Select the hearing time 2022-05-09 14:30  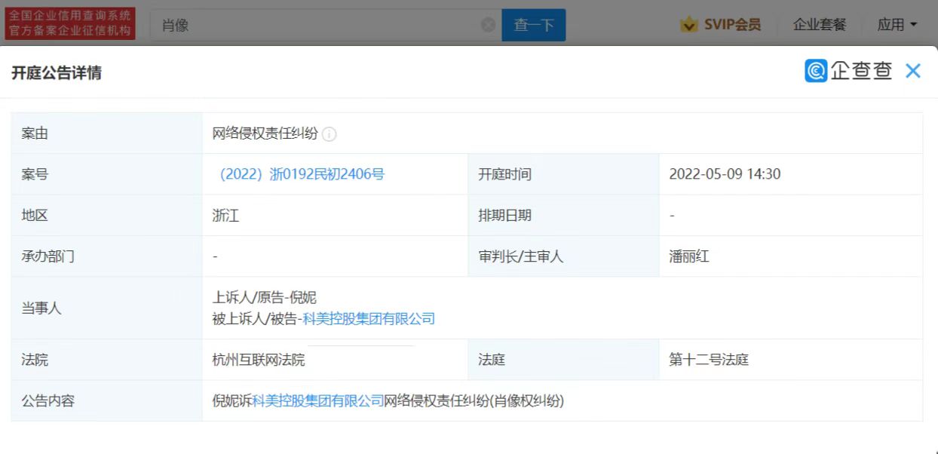pyautogui.click(x=725, y=174)
